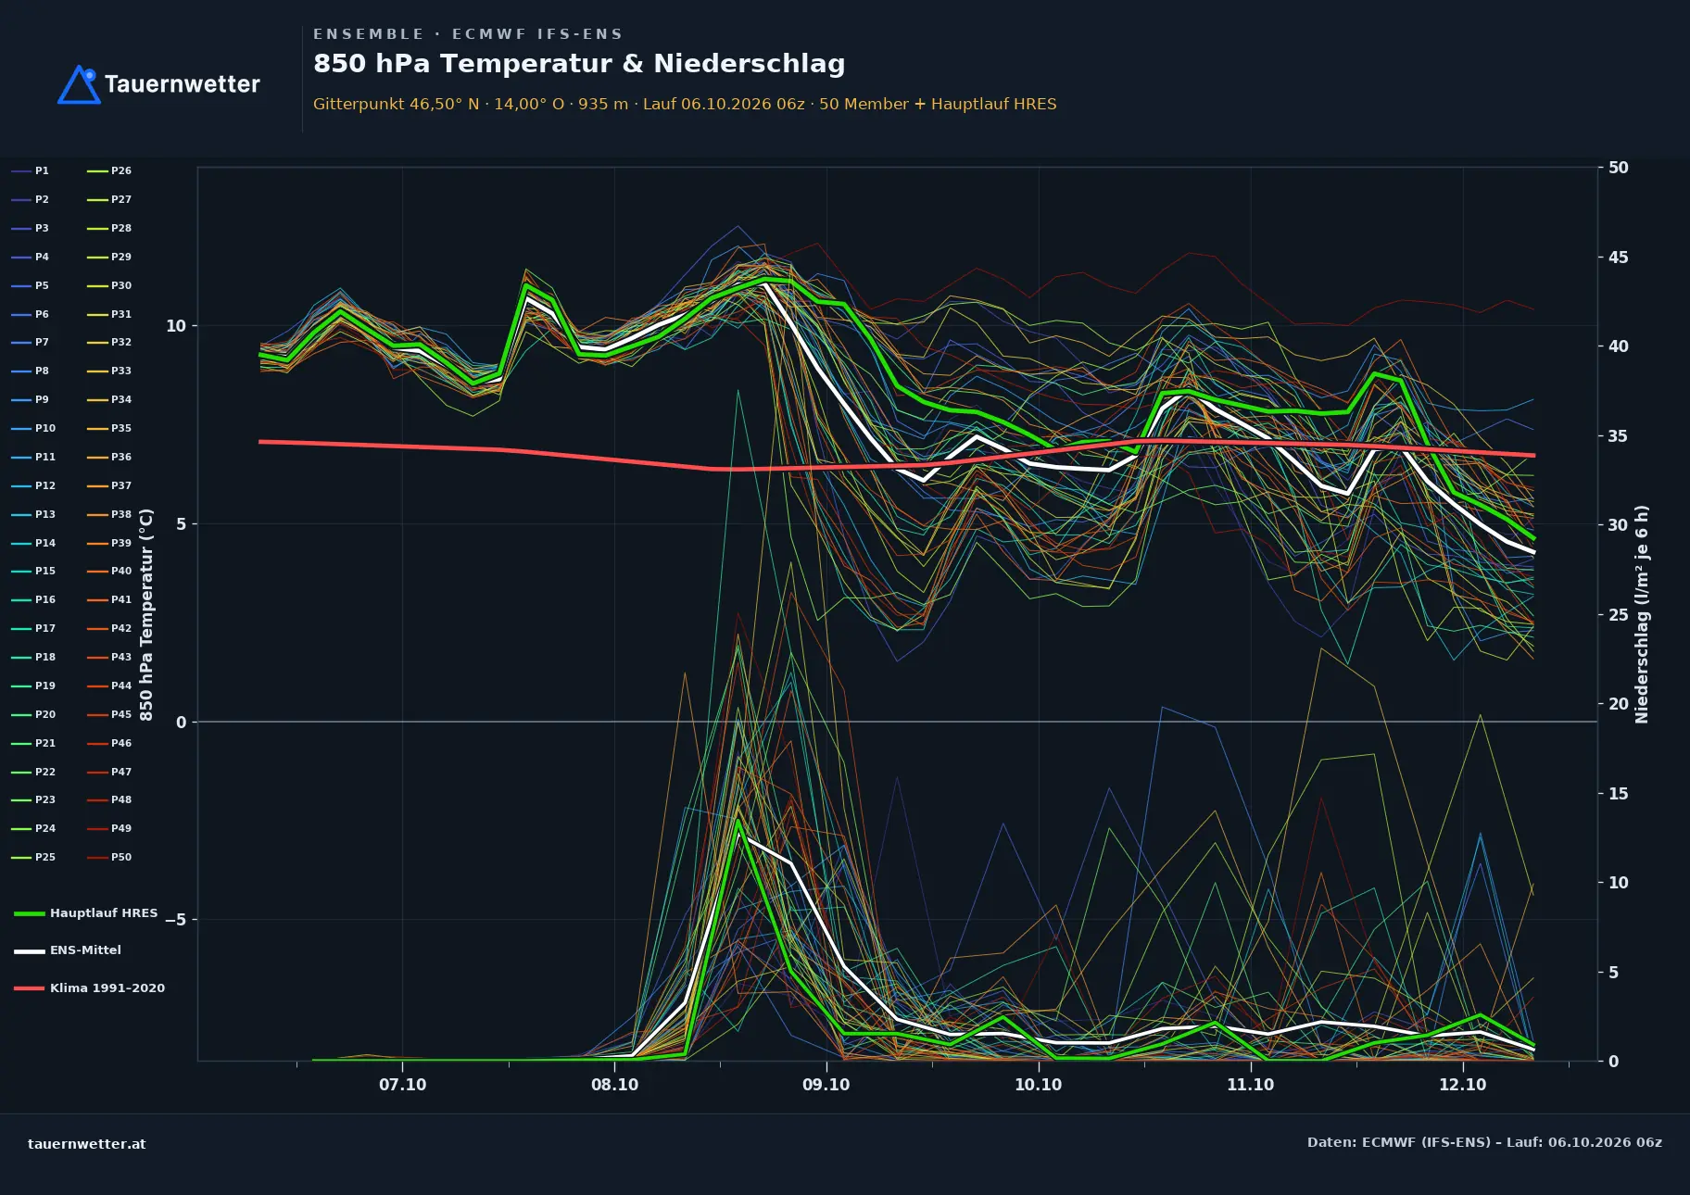This screenshot has height=1195, width=1690.
Task: Click the P33 member legend entry
Action: 109,371
